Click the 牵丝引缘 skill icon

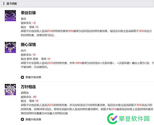coord(11,16)
